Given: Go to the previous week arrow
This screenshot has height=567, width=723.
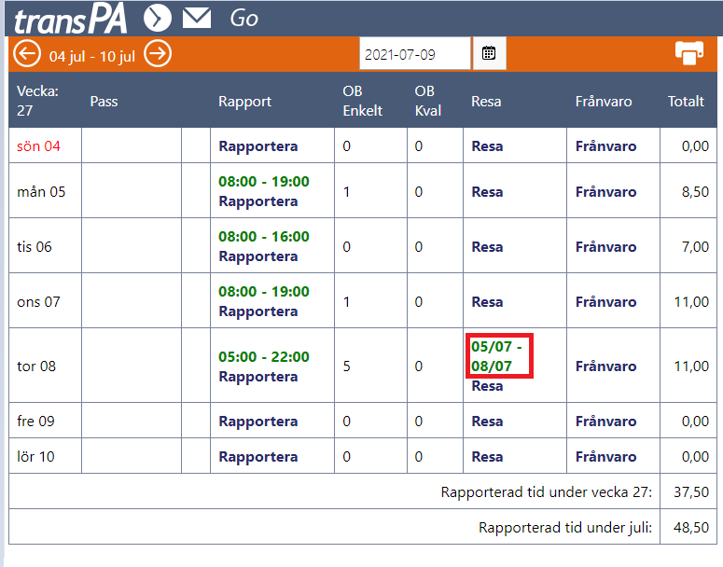Looking at the screenshot, I should [27, 54].
